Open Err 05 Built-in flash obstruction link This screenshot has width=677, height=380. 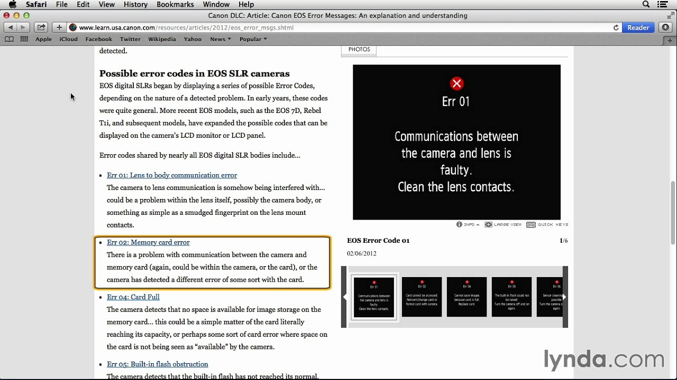click(158, 364)
